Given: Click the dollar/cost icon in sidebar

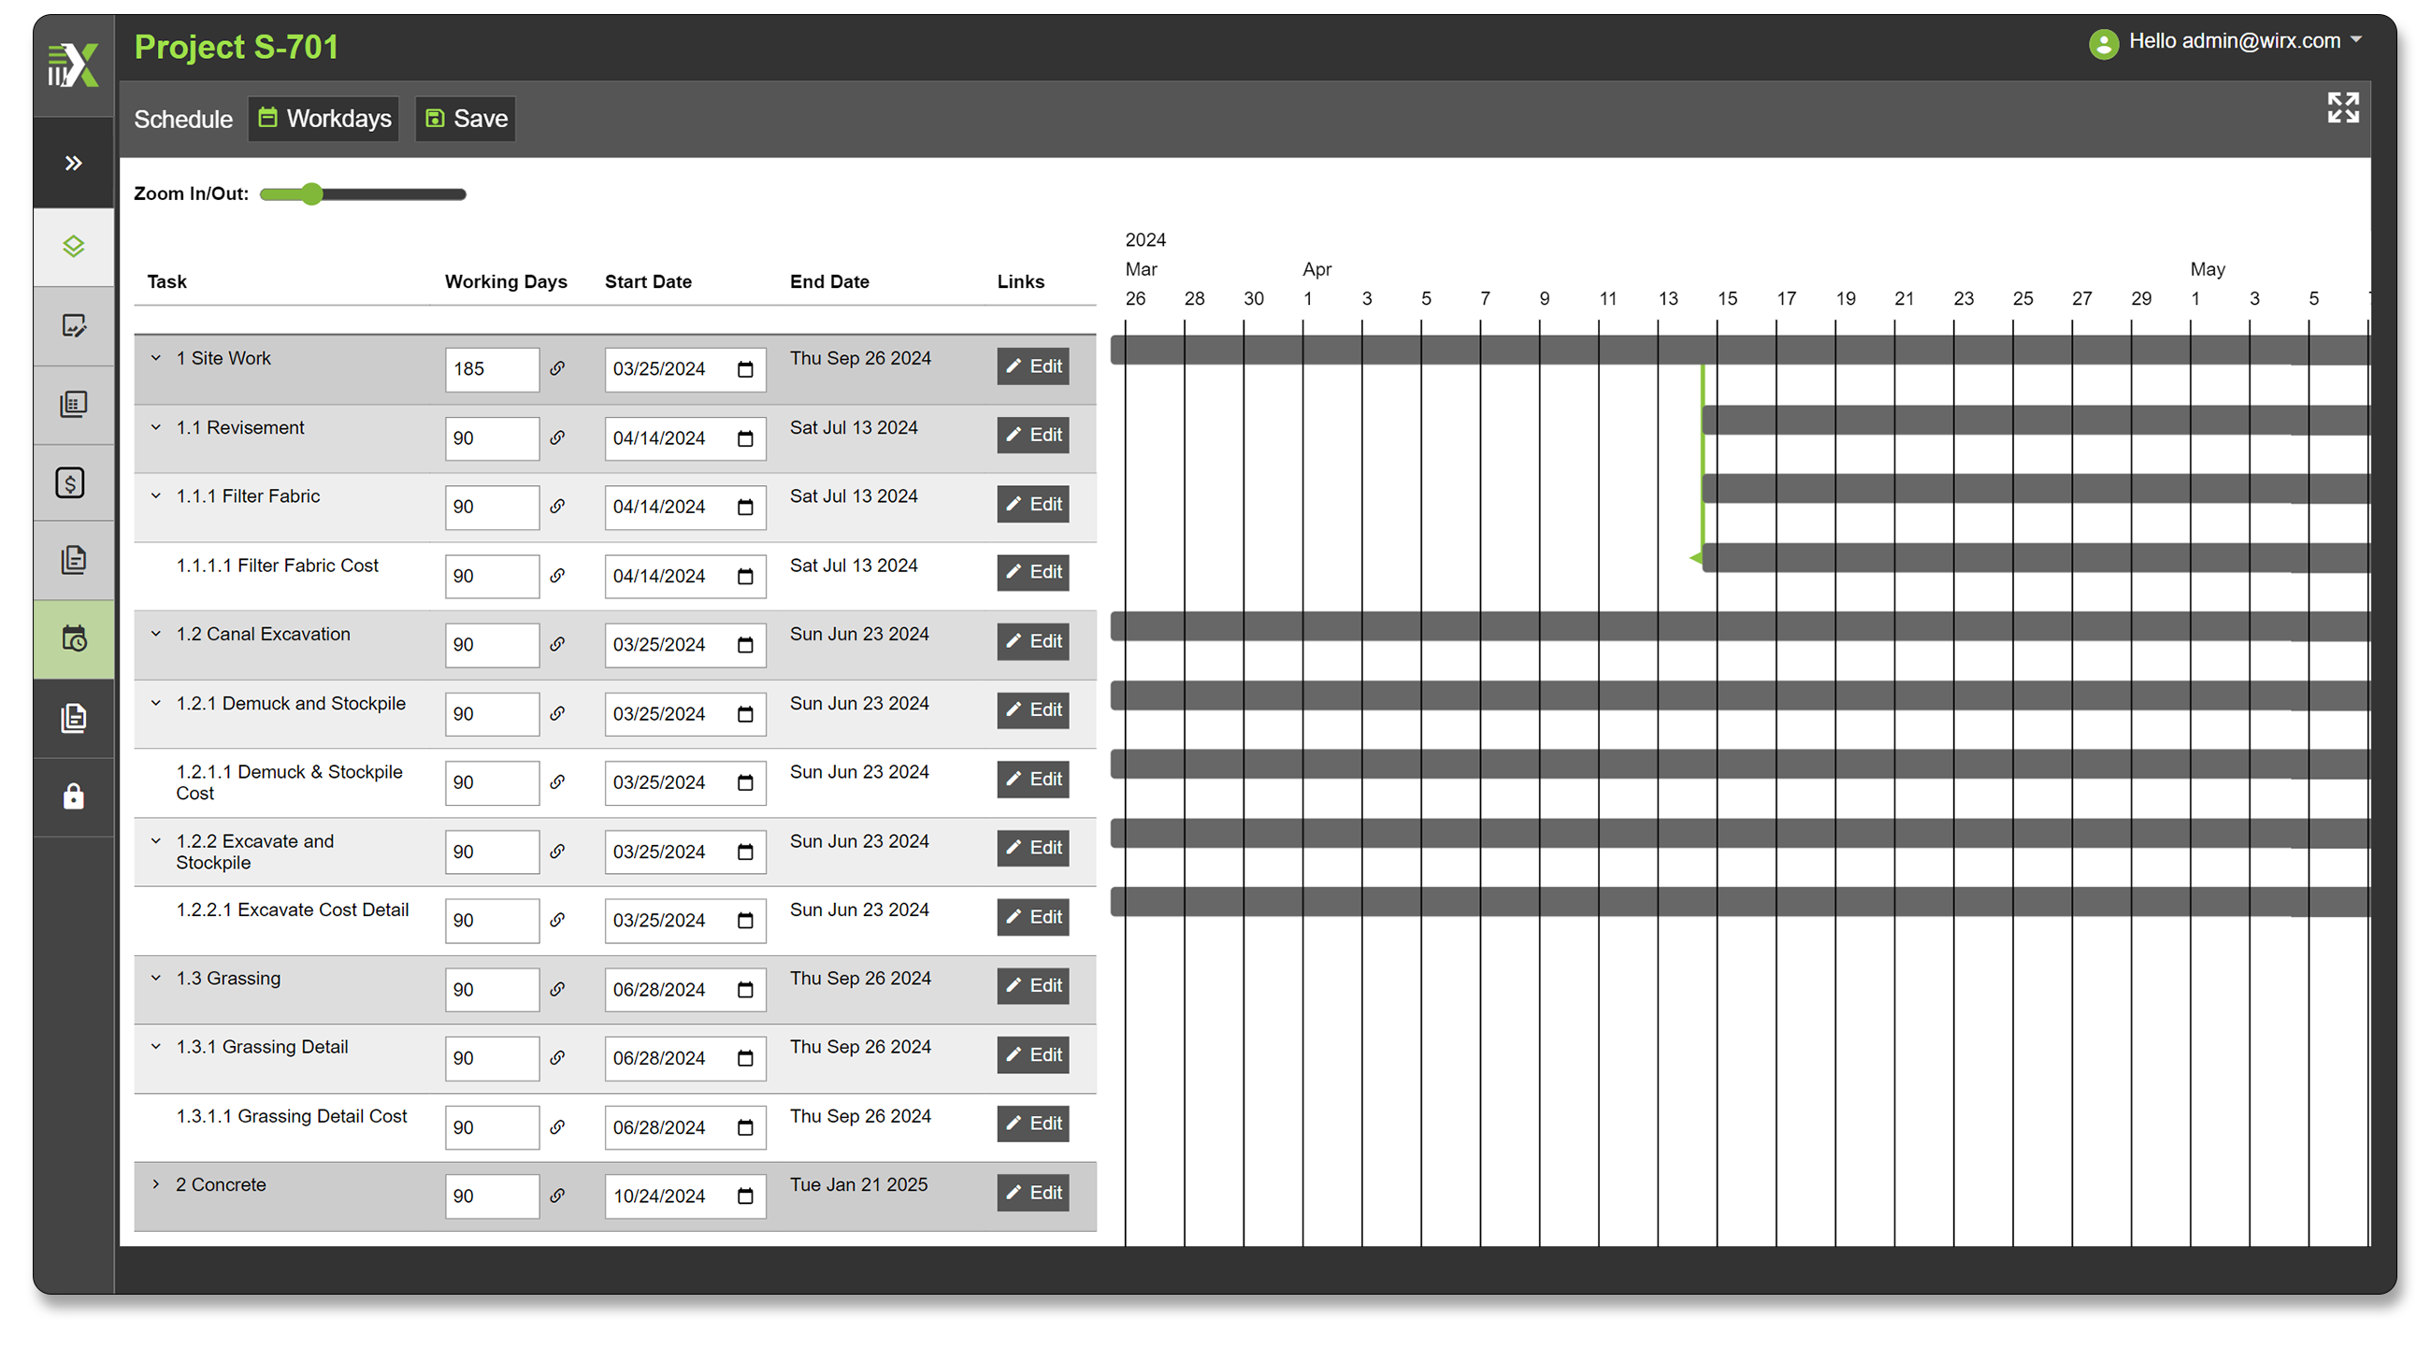Looking at the screenshot, I should [75, 482].
